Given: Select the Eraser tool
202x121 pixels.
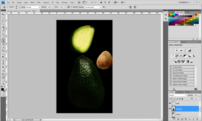Looking at the screenshot, I should [3, 47].
